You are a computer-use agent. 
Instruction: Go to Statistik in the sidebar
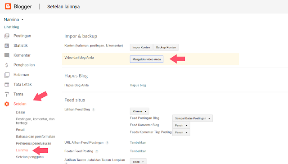(21, 46)
